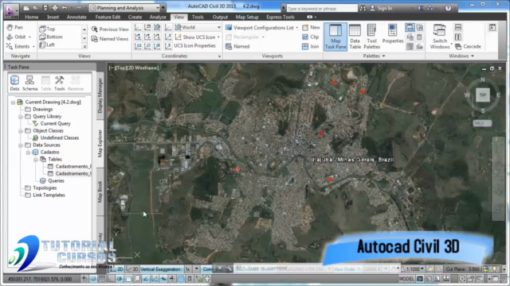Open the Data icon in Task Pane
The width and height of the screenshot is (510, 286).
(x=14, y=83)
